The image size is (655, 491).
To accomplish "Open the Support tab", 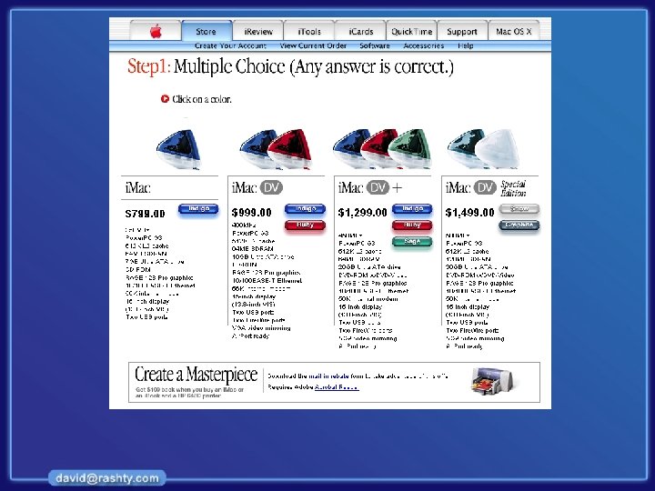I will (462, 31).
